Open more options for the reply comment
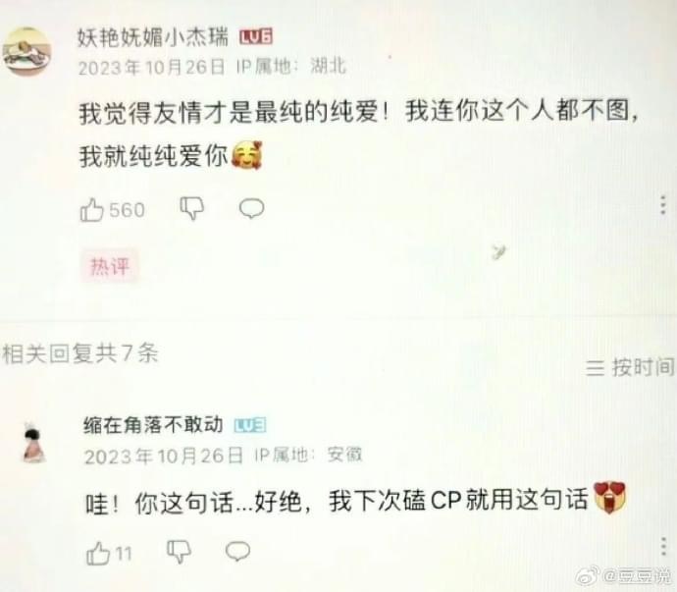The height and width of the screenshot is (592, 677). pyautogui.click(x=663, y=547)
